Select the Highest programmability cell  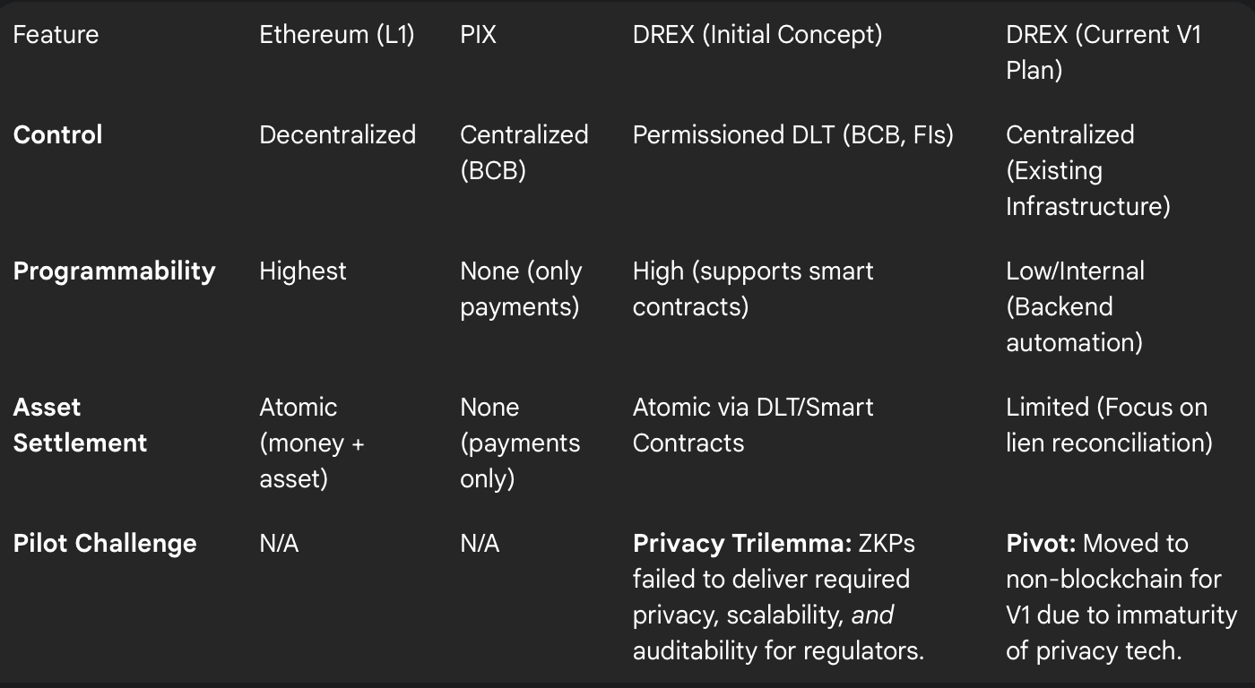(303, 271)
